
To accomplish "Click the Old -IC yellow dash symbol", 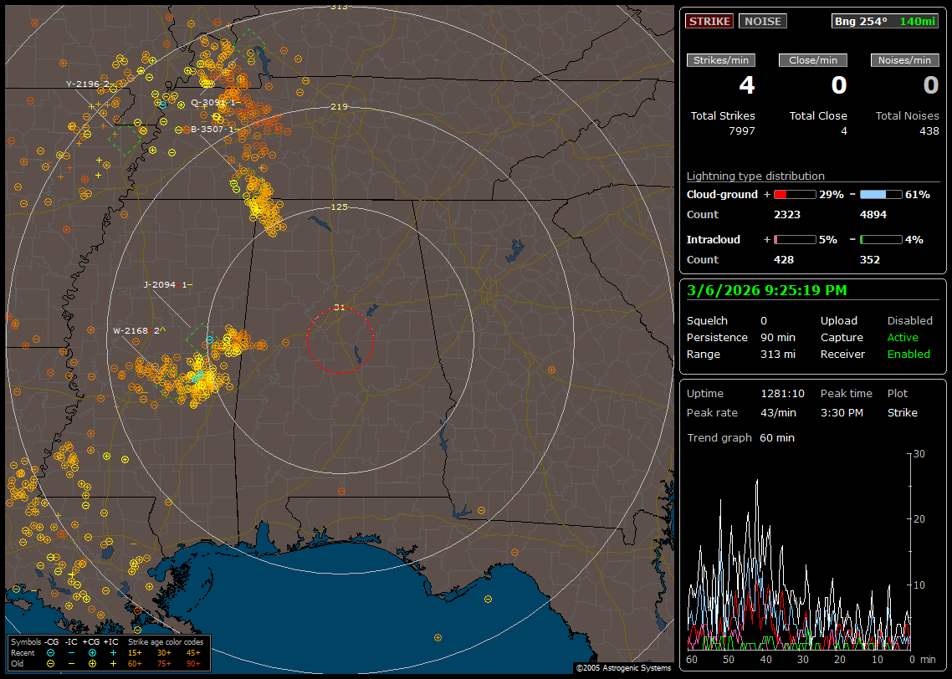I will (x=71, y=663).
